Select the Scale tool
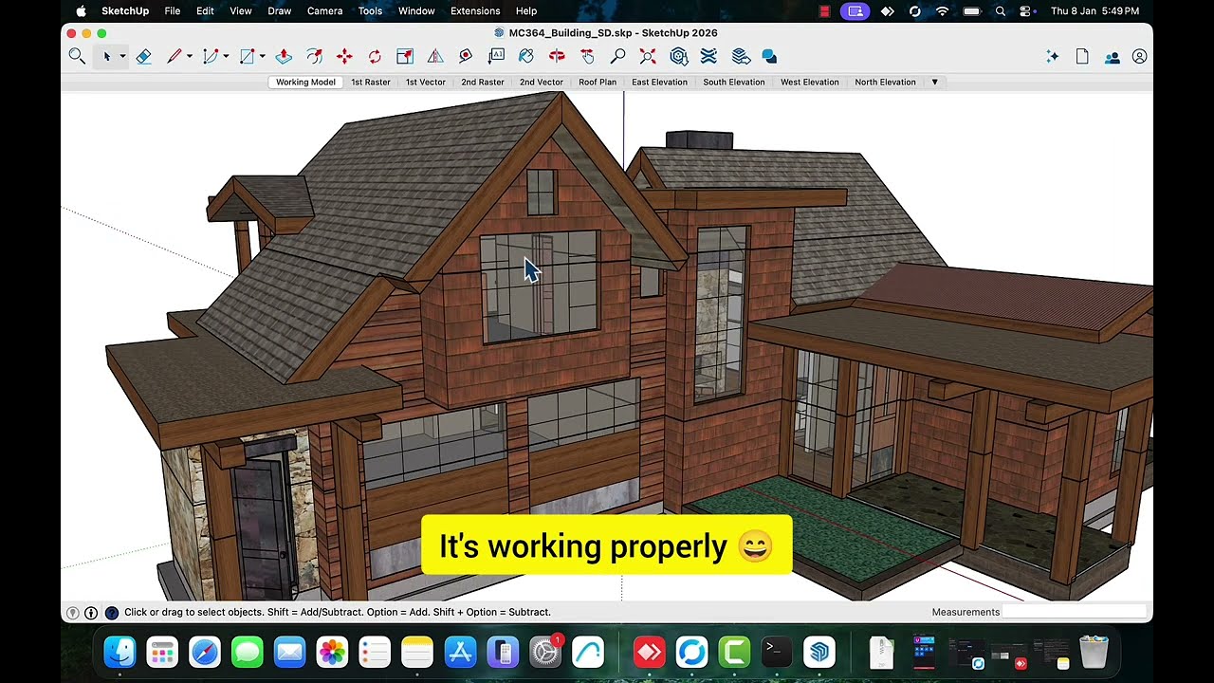Viewport: 1214px width, 683px height. [x=405, y=57]
